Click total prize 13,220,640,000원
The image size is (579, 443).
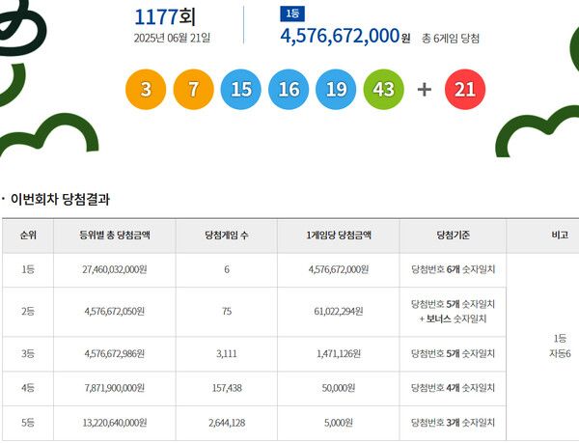click(x=115, y=423)
